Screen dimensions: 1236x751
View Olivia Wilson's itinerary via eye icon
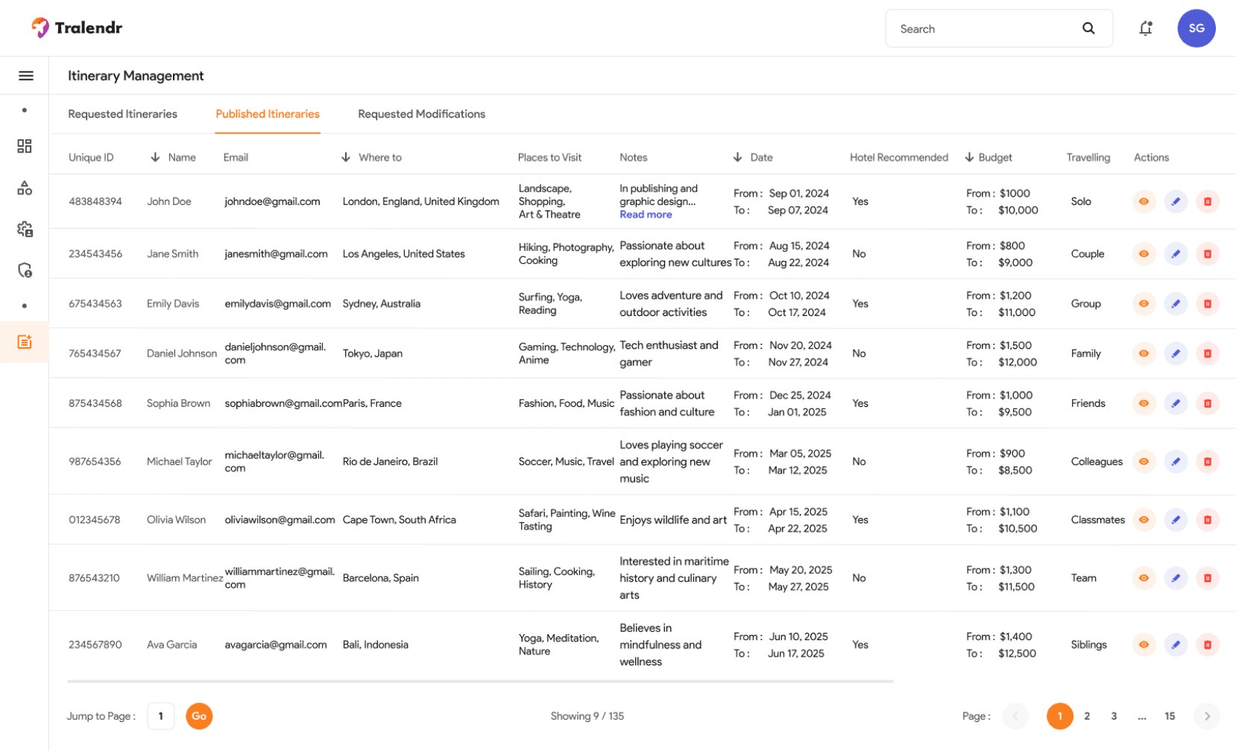click(x=1144, y=520)
